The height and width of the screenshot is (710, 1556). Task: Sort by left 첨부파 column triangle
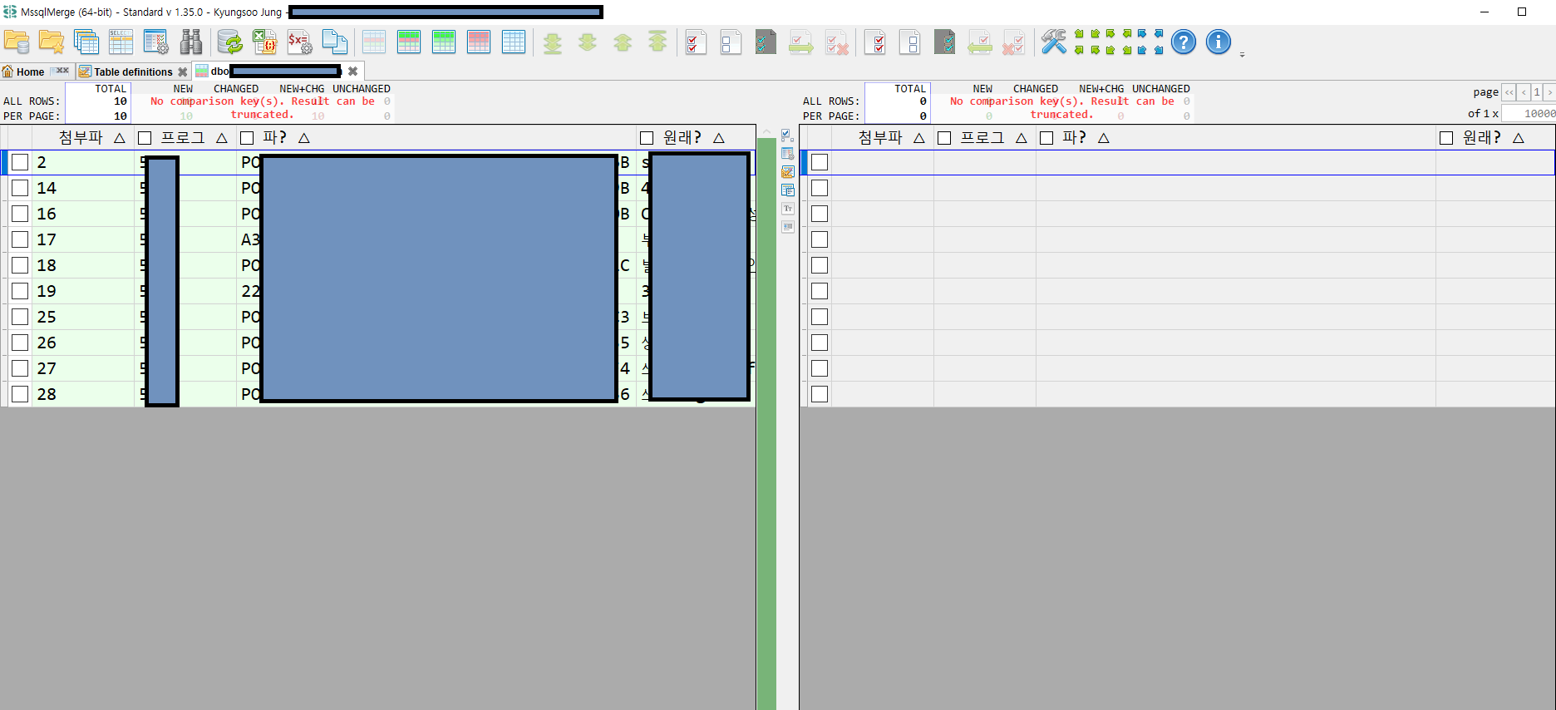pos(120,138)
